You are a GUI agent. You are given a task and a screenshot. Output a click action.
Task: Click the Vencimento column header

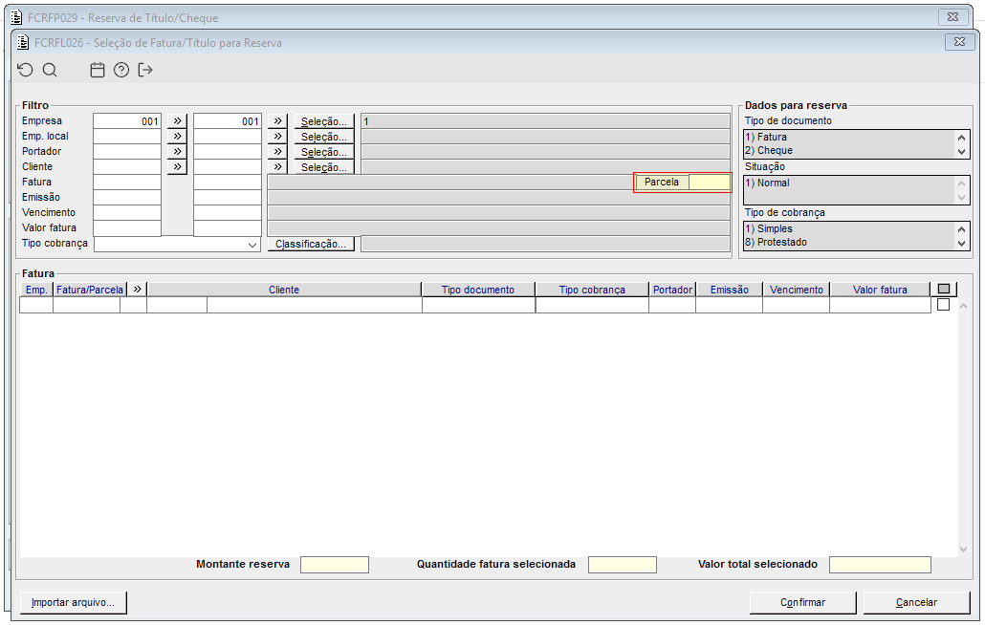point(797,290)
